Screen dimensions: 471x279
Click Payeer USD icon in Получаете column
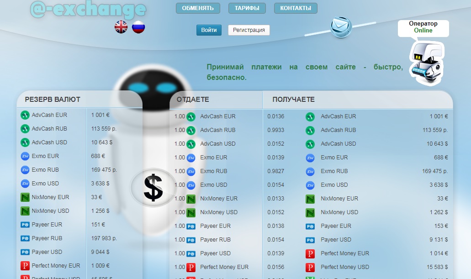310,240
